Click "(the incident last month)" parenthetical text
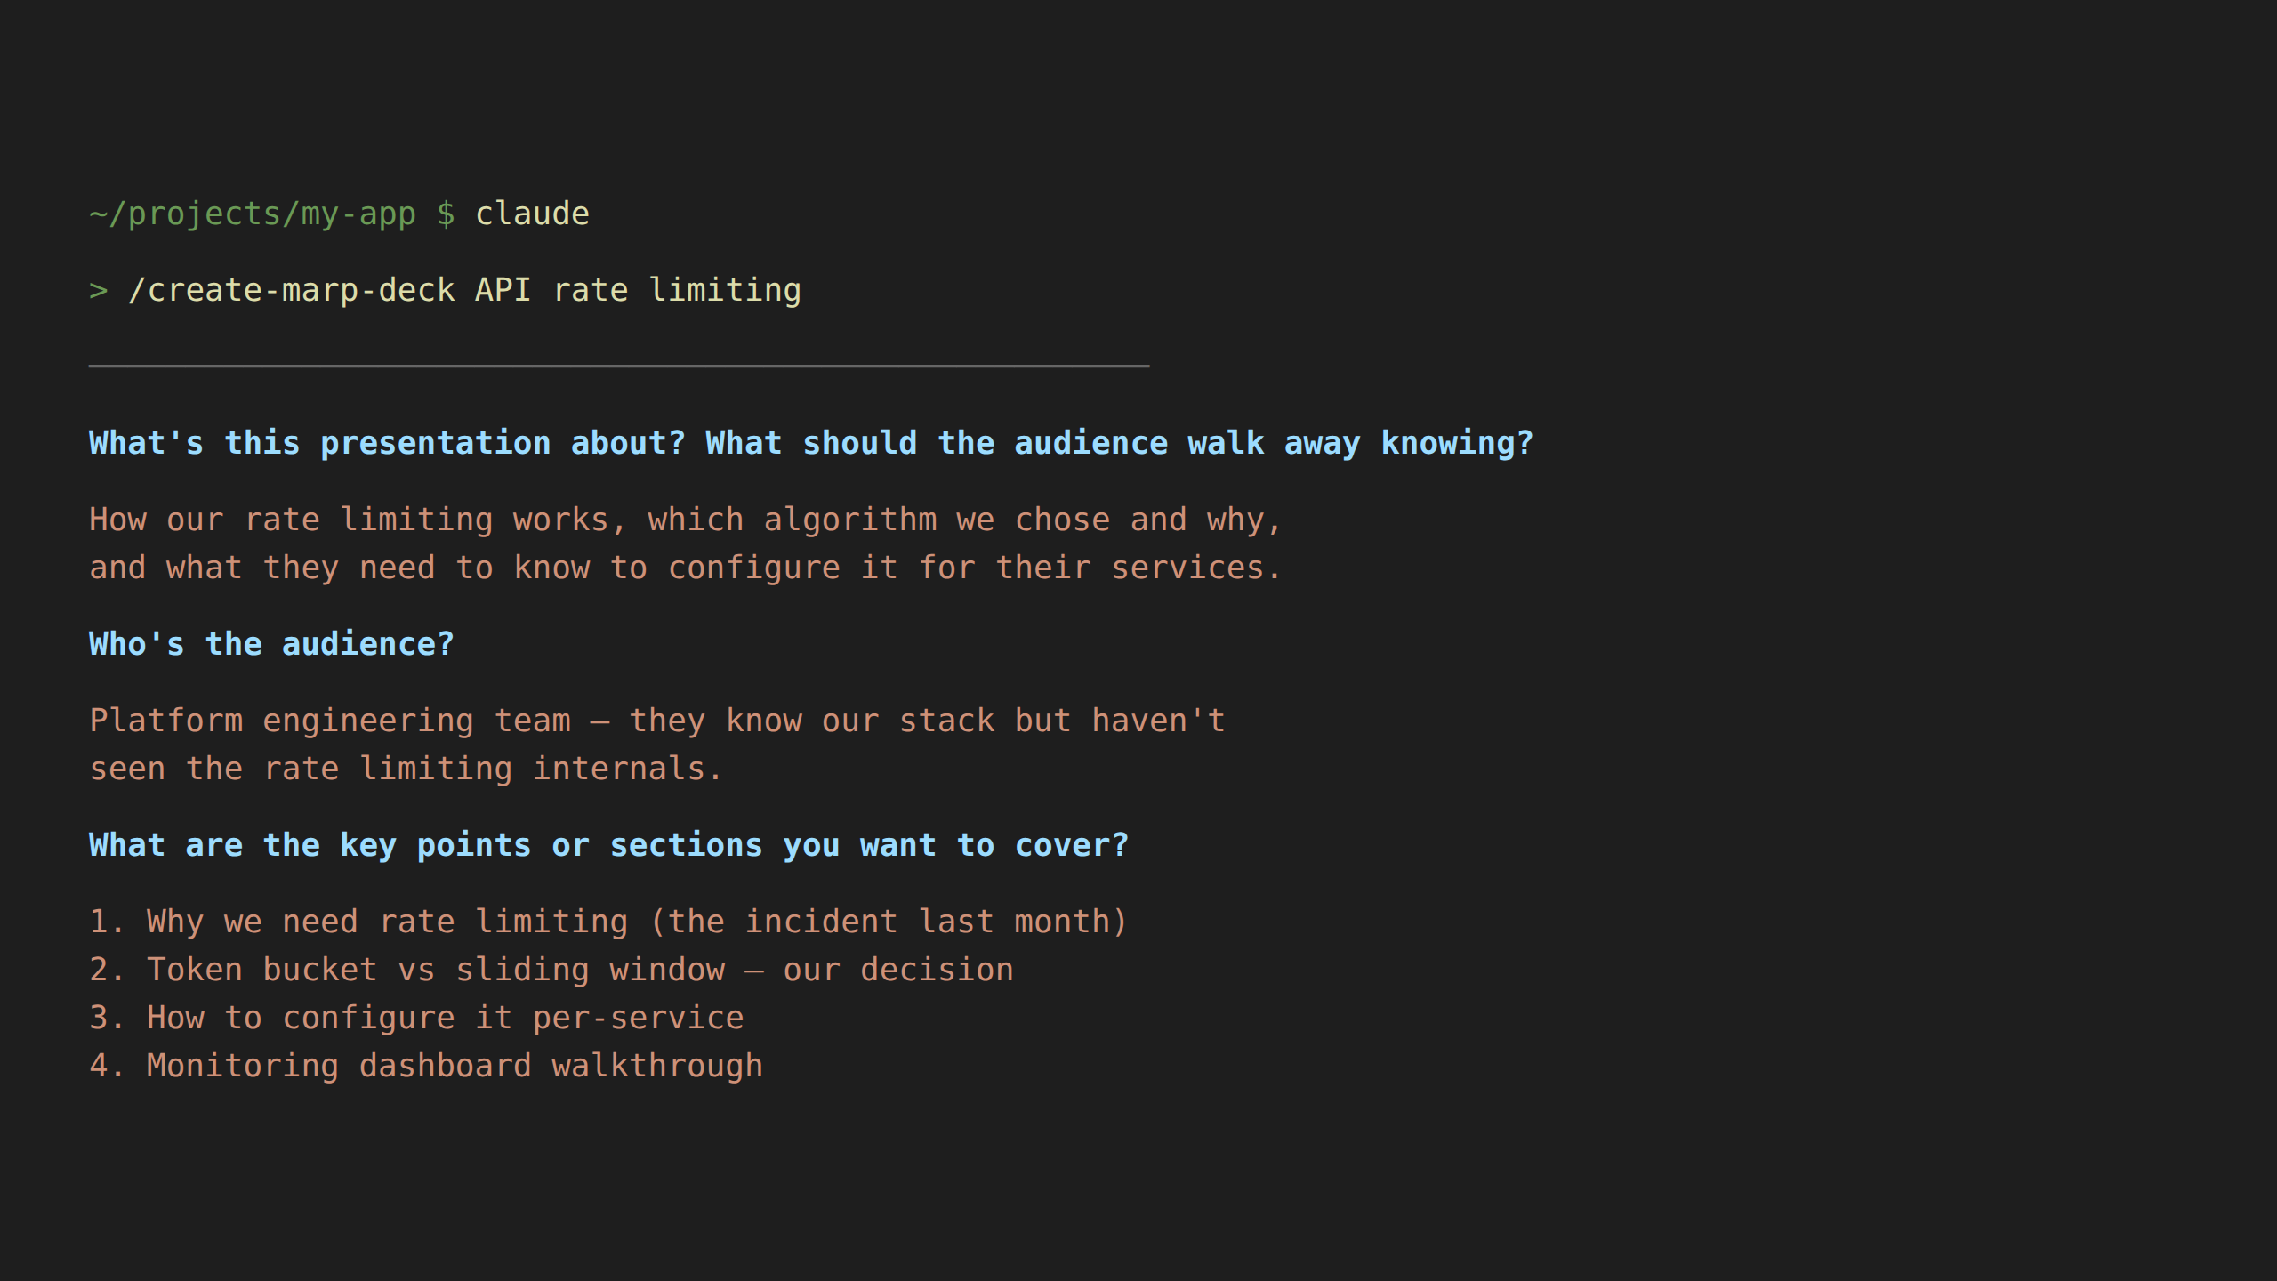 [x=889, y=922]
